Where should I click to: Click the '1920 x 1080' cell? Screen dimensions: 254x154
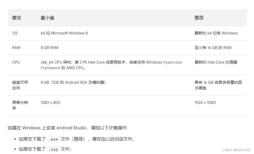pyautogui.click(x=205, y=103)
